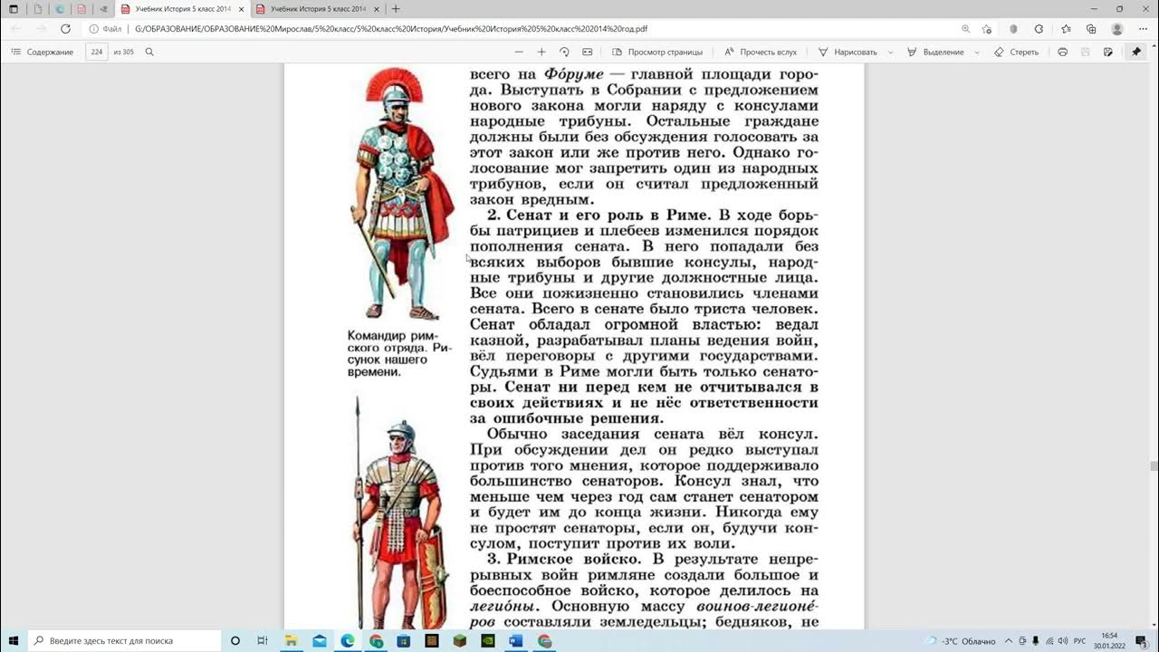Viewport: 1159px width, 652px height.
Task: Open the clock showing 16:54
Action: (1110, 640)
